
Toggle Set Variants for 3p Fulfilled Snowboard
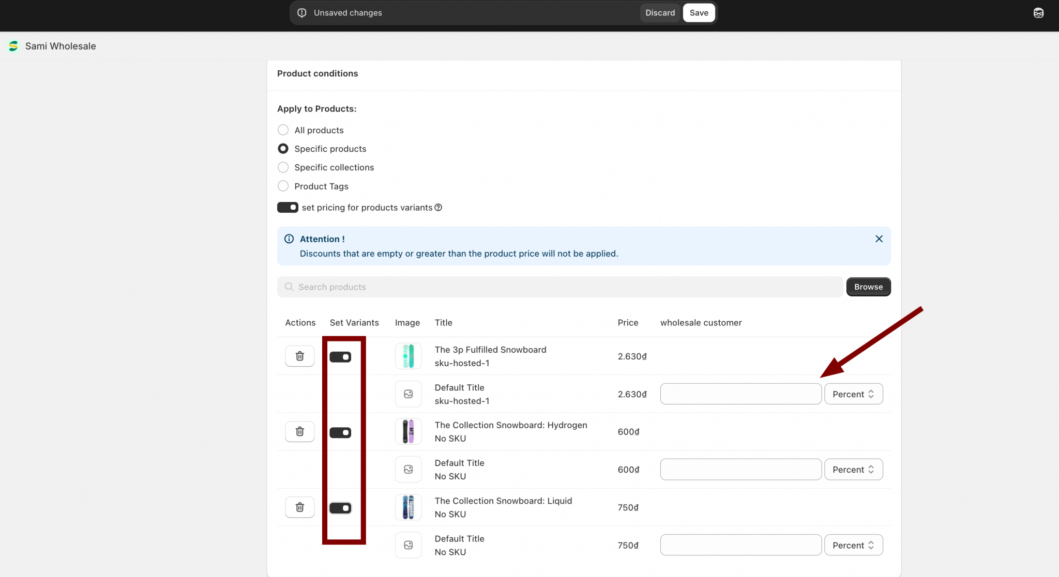coord(340,357)
